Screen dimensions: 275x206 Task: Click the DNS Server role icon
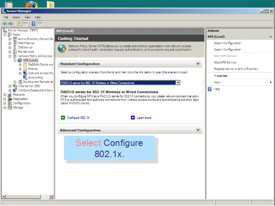15,48
